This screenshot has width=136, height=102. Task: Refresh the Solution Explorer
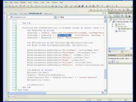[x=114, y=16]
